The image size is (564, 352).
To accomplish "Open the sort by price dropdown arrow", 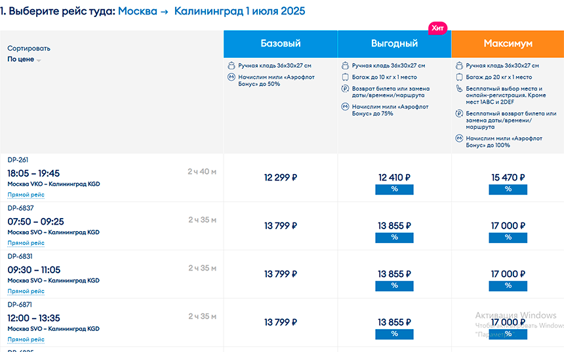I will click(x=39, y=60).
